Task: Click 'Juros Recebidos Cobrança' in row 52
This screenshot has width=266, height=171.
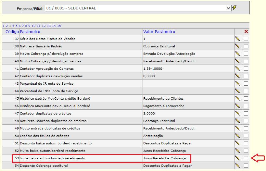Action: pyautogui.click(x=164, y=151)
